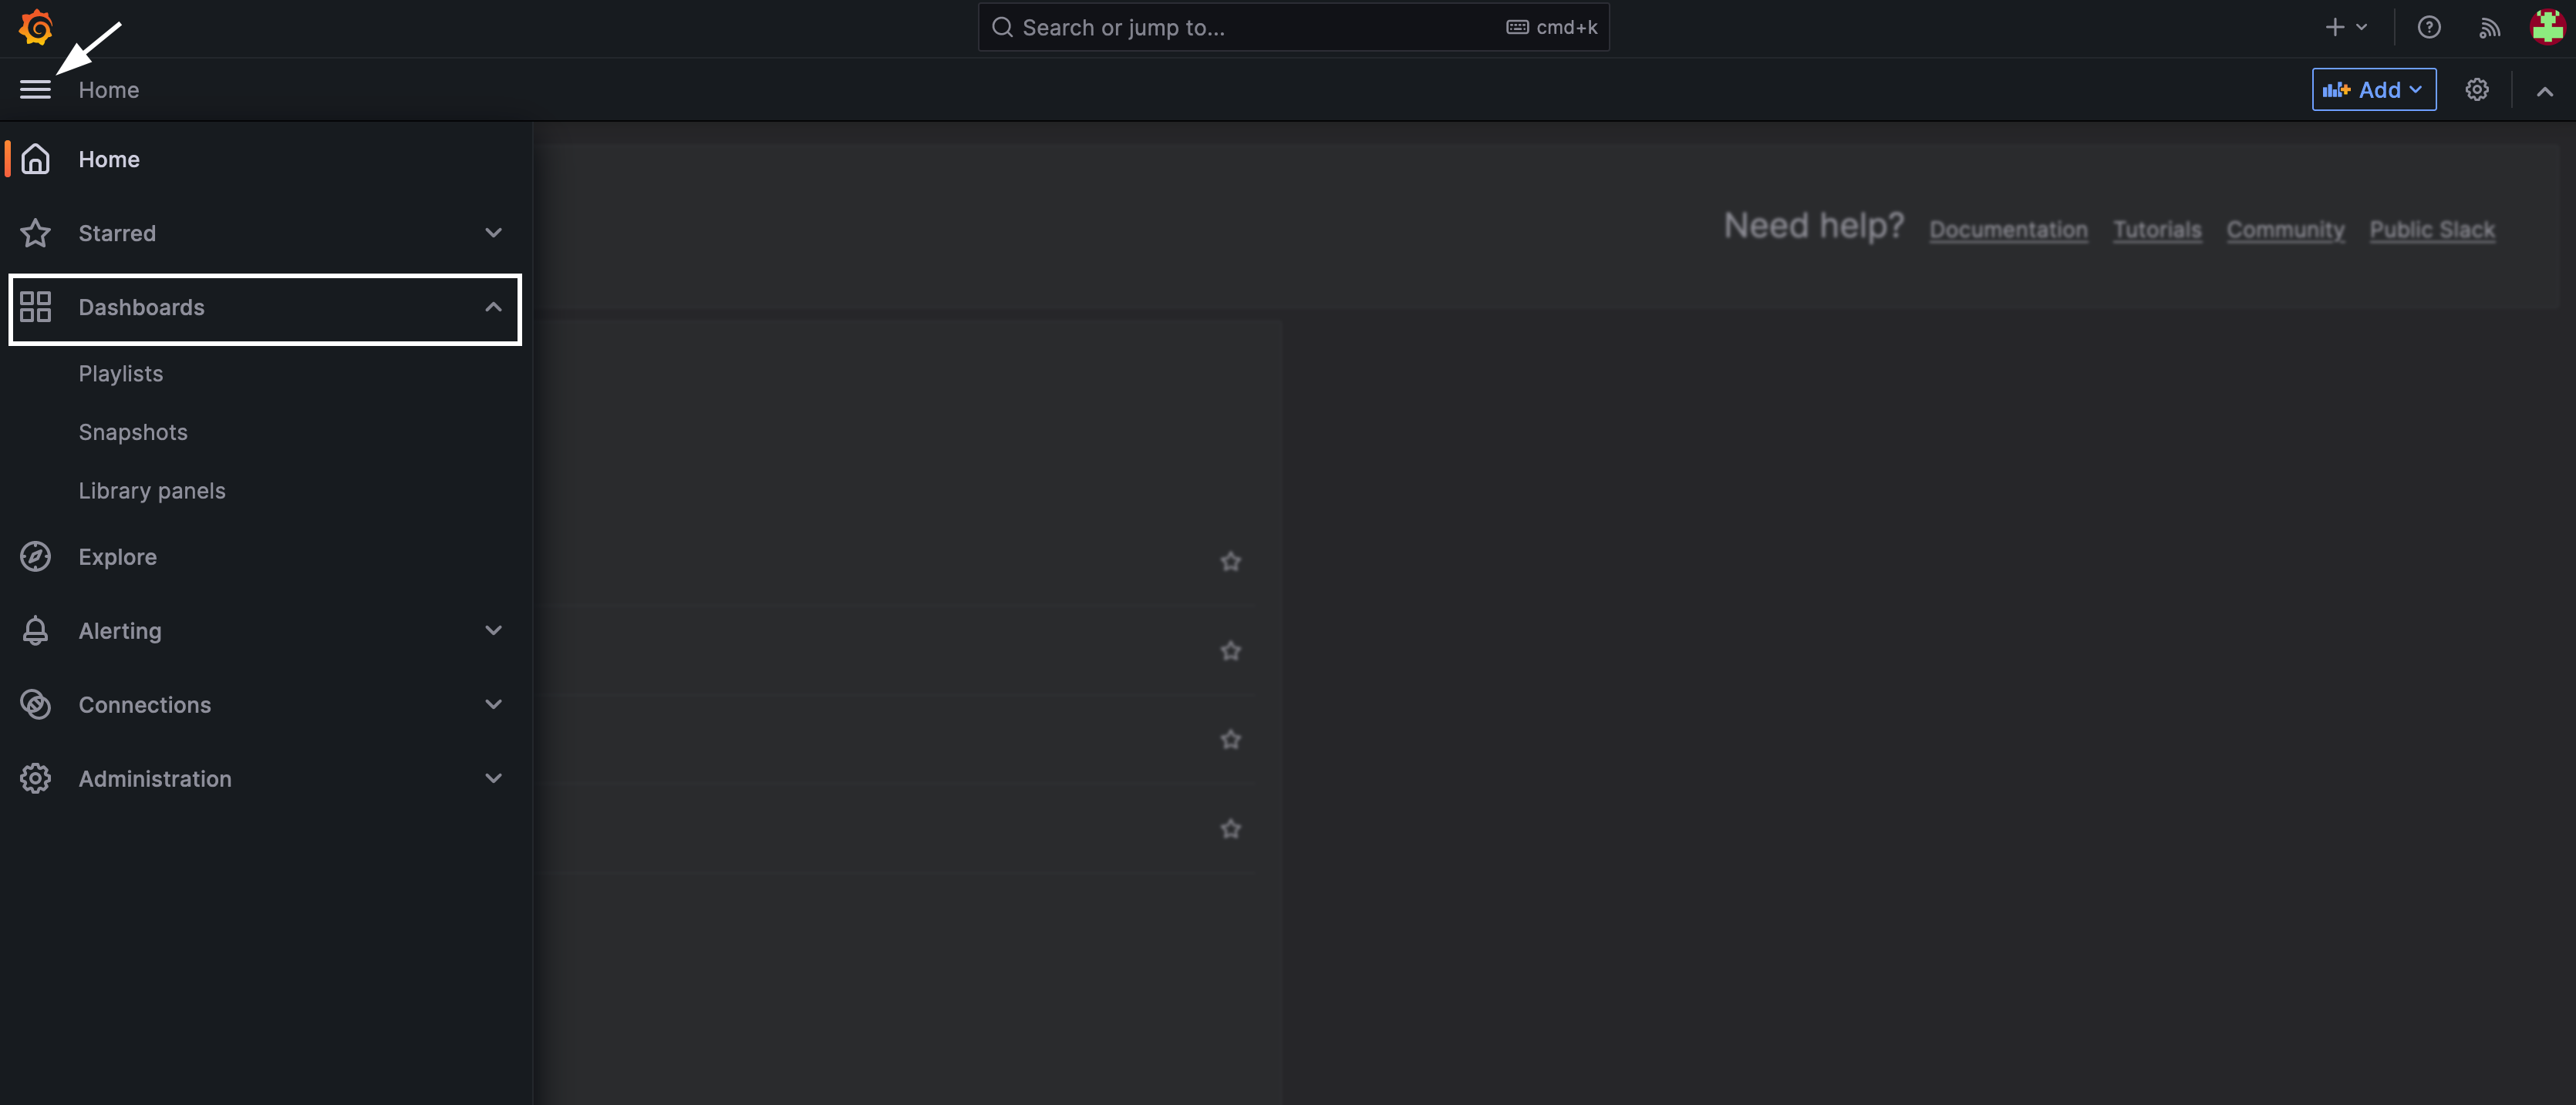2576x1105 pixels.
Task: Click the Search or jump to field
Action: (1293, 27)
